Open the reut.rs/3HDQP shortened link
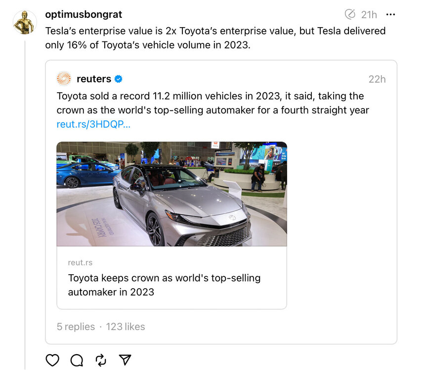This screenshot has height=370, width=429. (93, 124)
